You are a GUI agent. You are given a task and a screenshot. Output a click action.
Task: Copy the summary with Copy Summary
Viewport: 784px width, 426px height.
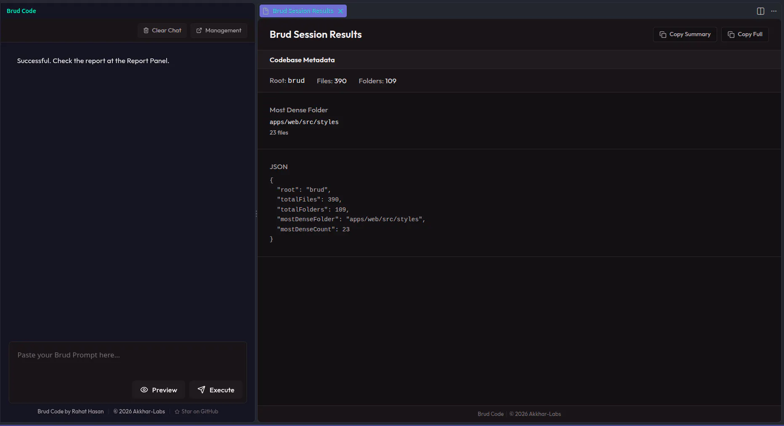[x=685, y=34]
